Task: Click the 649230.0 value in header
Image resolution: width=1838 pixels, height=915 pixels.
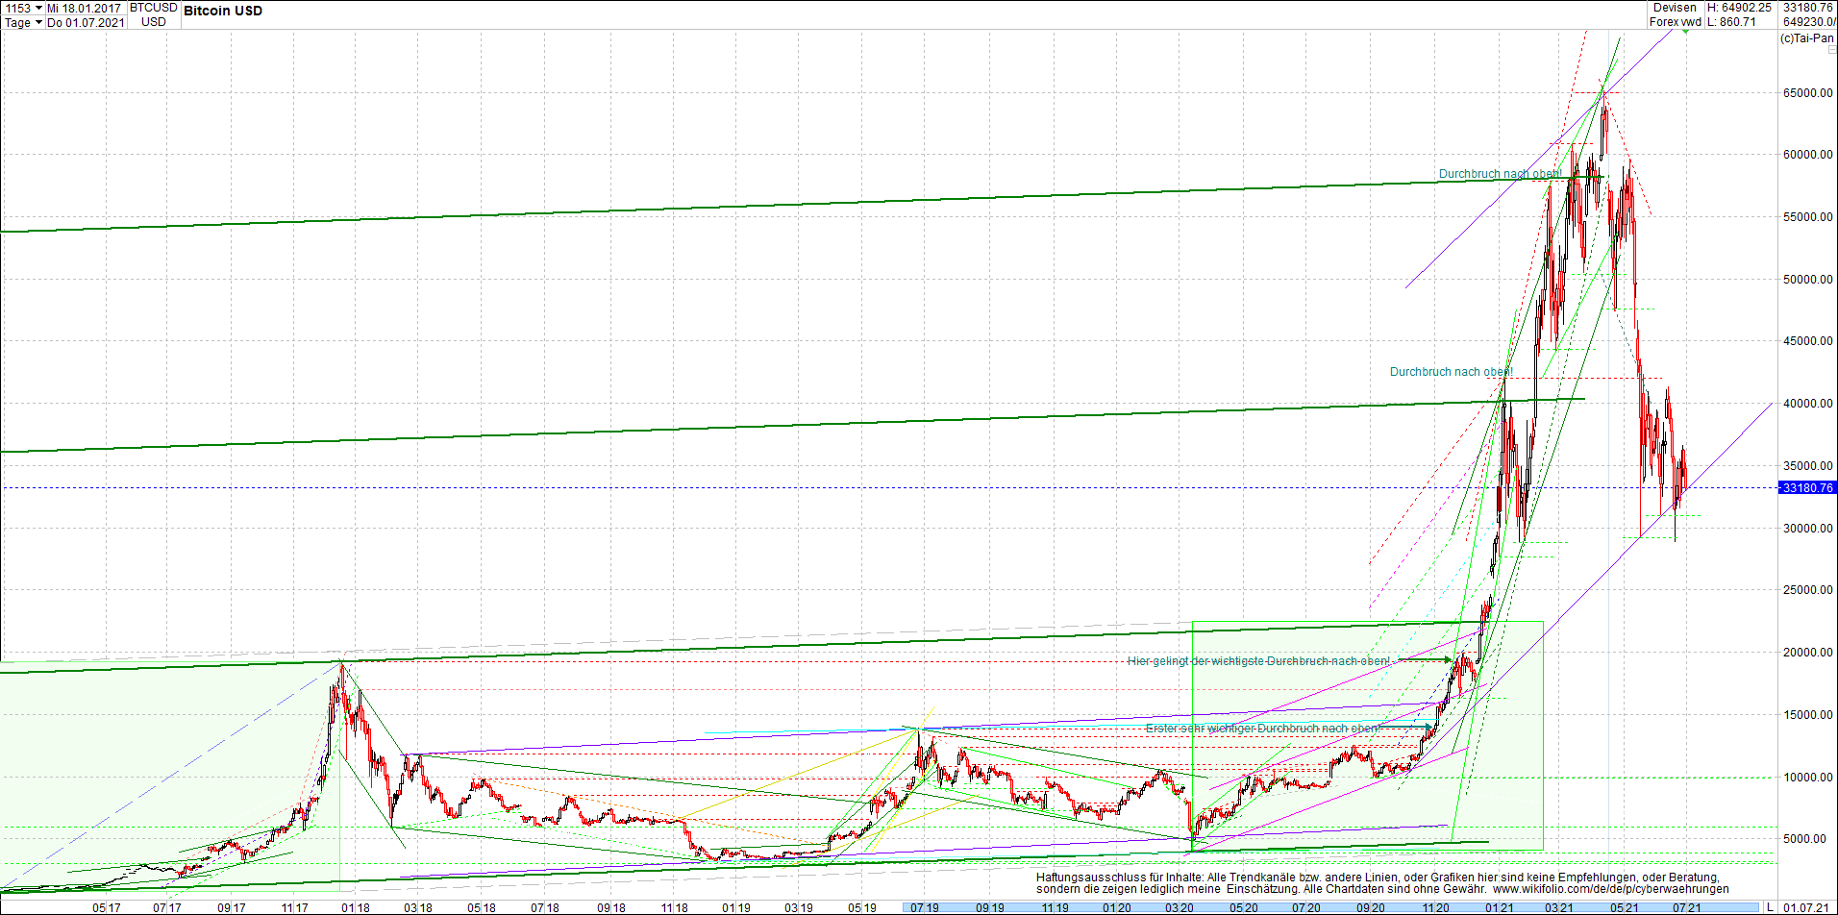Action: (x=1808, y=22)
